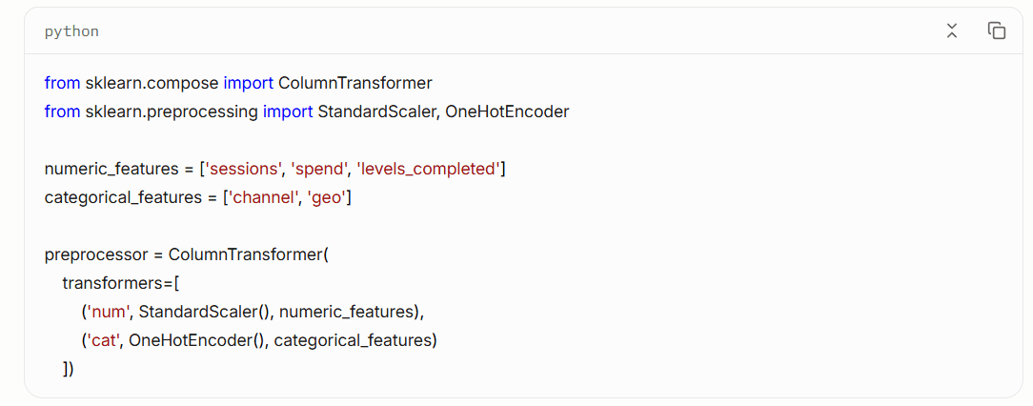Viewport: 1033px width, 406px height.
Task: Click OneHotEncoder in the import line
Action: coord(507,112)
